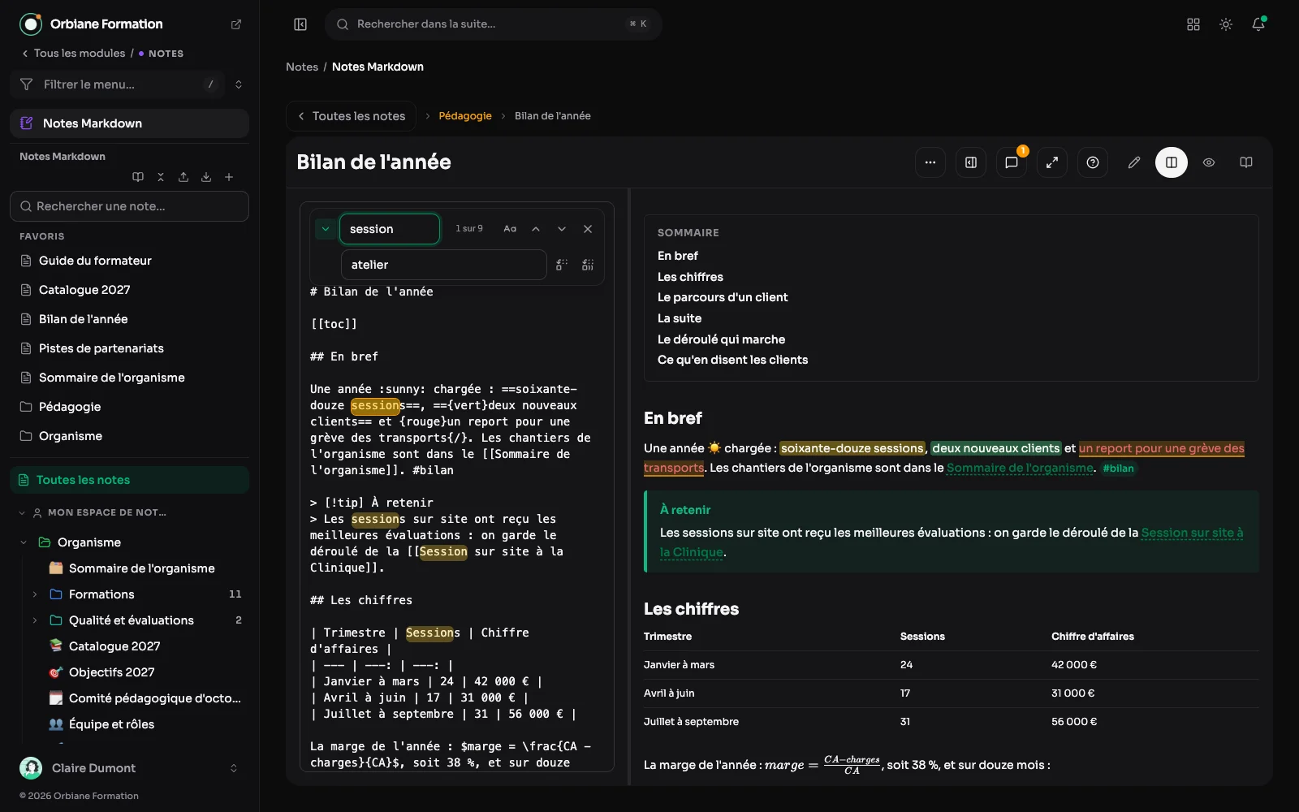The height and width of the screenshot is (812, 1299).
Task: Click the download/import notes icon in the sidebar
Action: (206, 177)
